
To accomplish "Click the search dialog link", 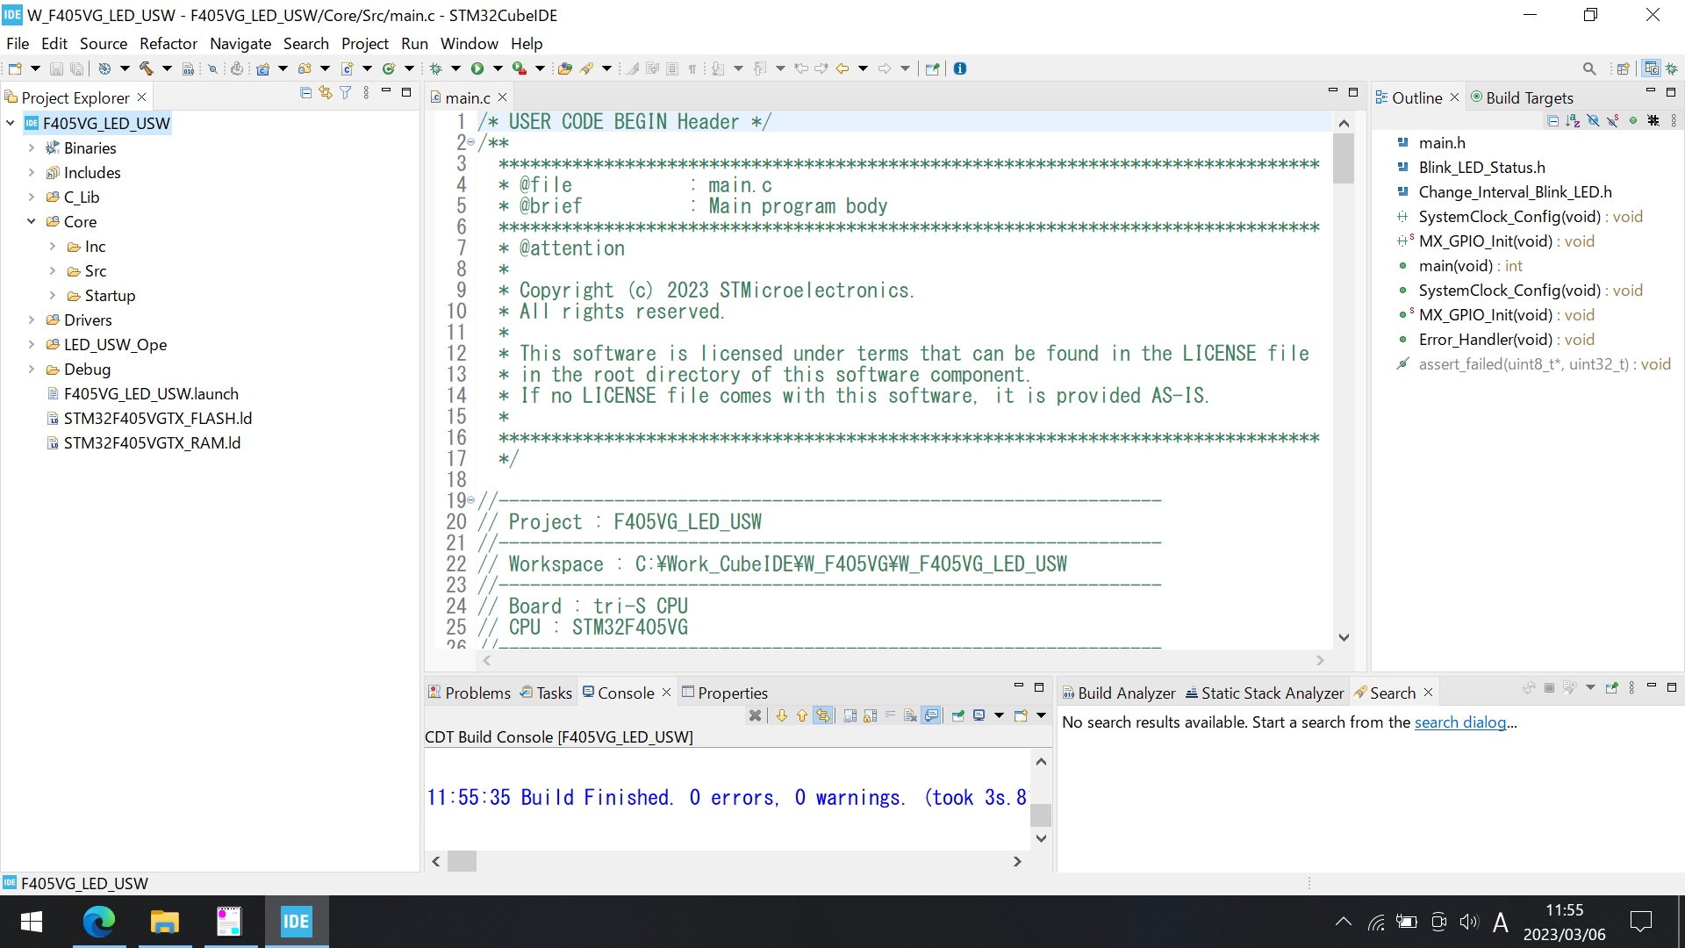I will point(1460,722).
